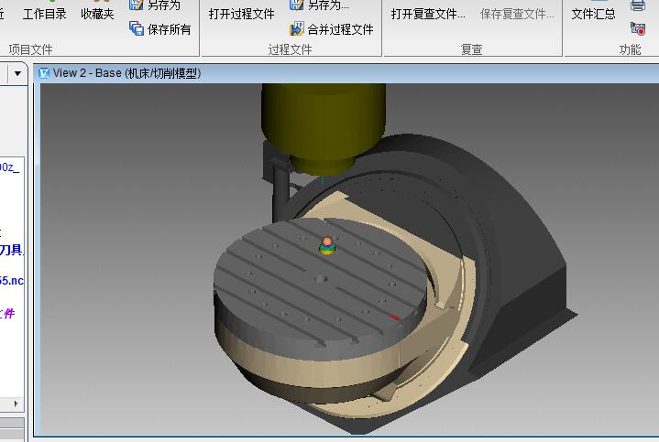This screenshot has height=442, width=659.
Task: Open 文件汇总 file summary
Action: (x=593, y=14)
